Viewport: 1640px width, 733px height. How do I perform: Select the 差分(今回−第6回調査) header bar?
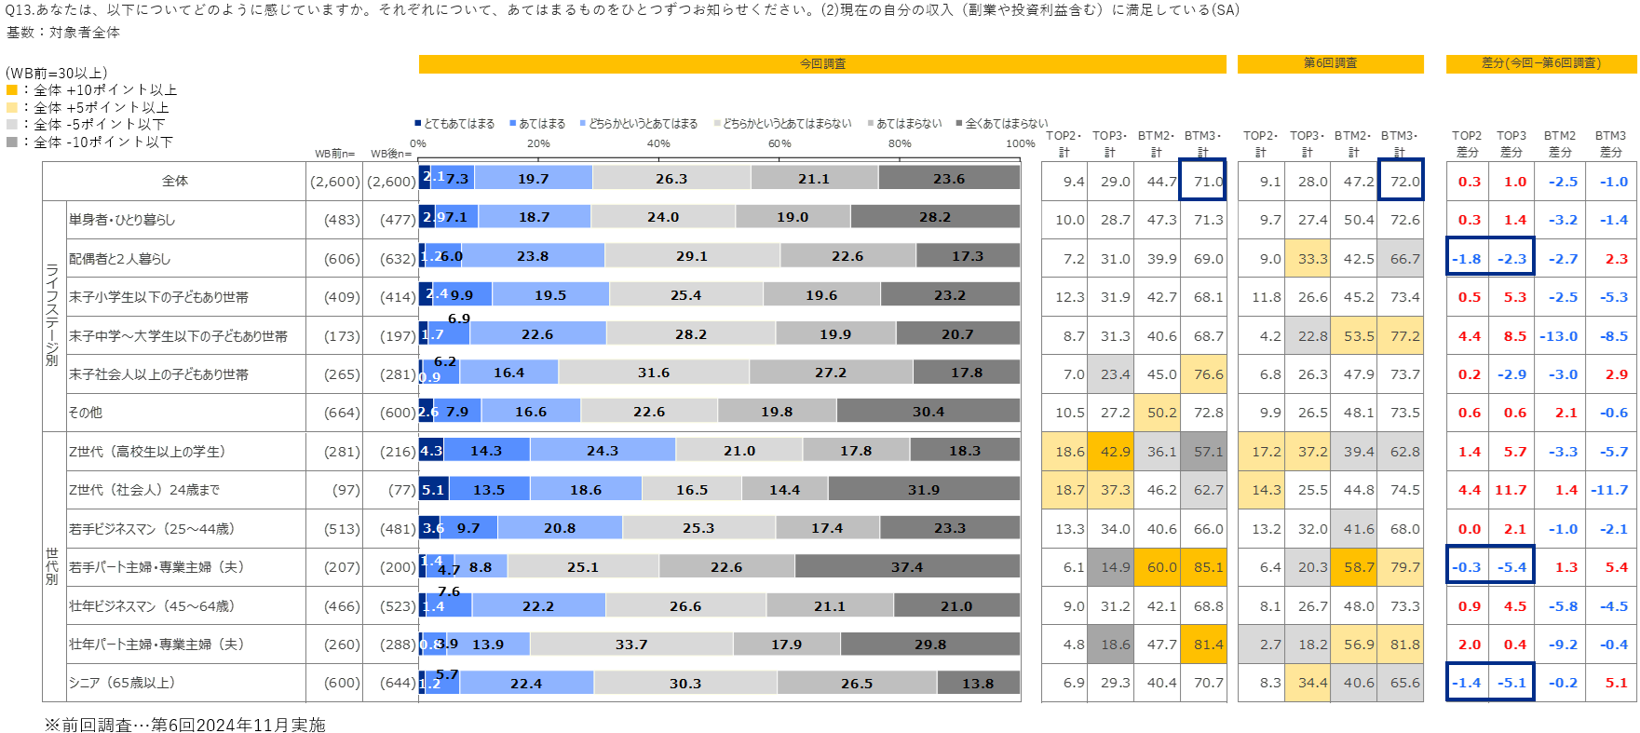point(1540,63)
